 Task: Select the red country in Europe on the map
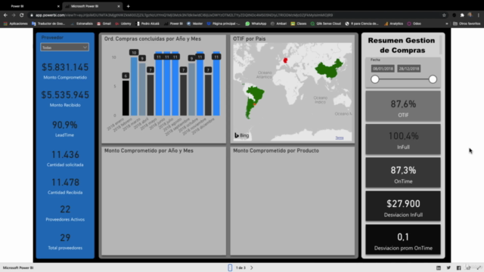(x=285, y=60)
